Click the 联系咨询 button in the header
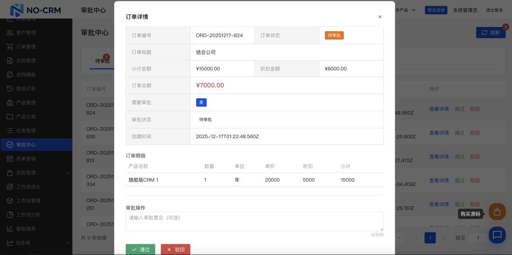 pyautogui.click(x=436, y=10)
